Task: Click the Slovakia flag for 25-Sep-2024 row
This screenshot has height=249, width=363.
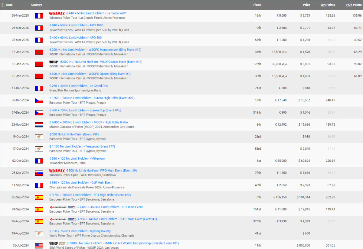Action: coord(39,173)
